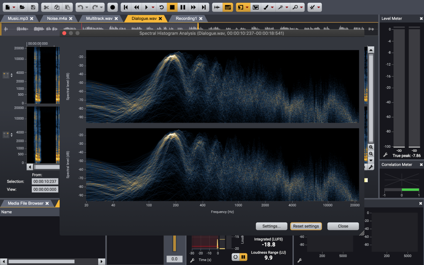Viewport: 424px width, 265px height.
Task: Click the Reset settings button
Action: pos(306,226)
